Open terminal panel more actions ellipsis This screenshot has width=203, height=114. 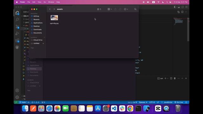point(179,78)
